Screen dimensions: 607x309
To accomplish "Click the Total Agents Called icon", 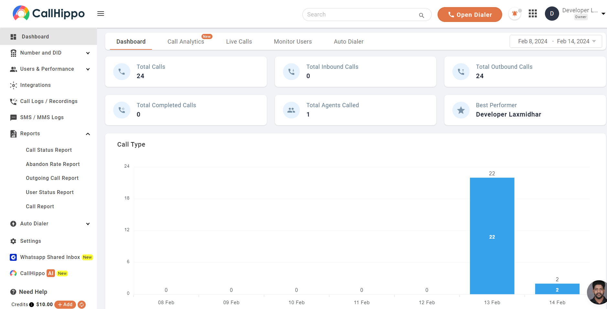I will [x=291, y=110].
